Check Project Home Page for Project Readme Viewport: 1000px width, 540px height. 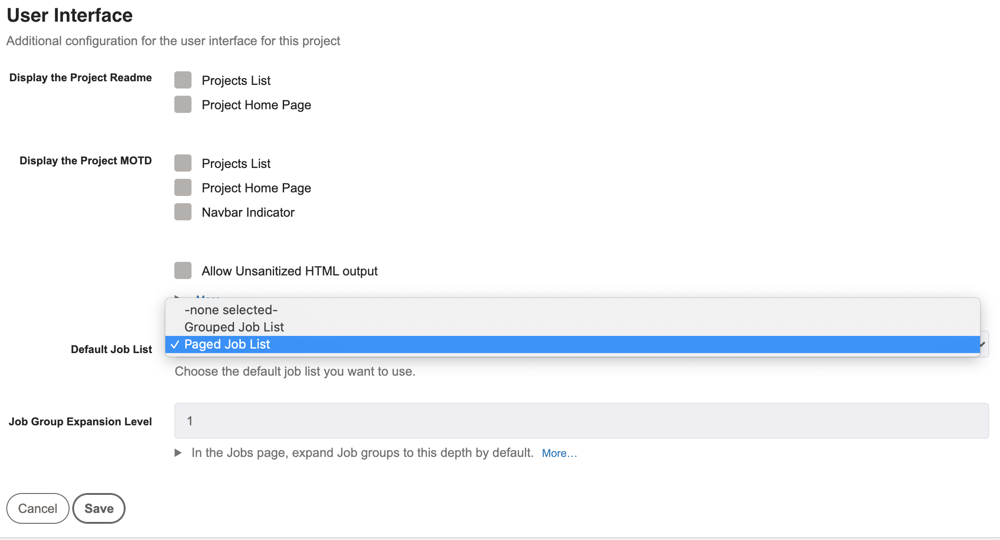click(x=183, y=104)
